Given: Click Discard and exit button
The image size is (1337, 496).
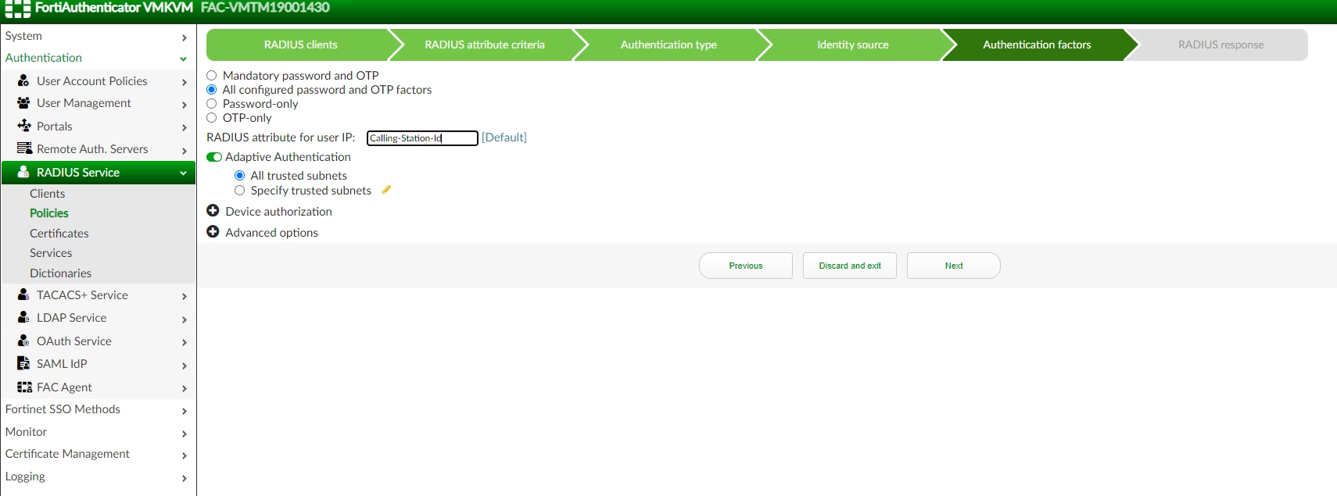Looking at the screenshot, I should pyautogui.click(x=850, y=266).
